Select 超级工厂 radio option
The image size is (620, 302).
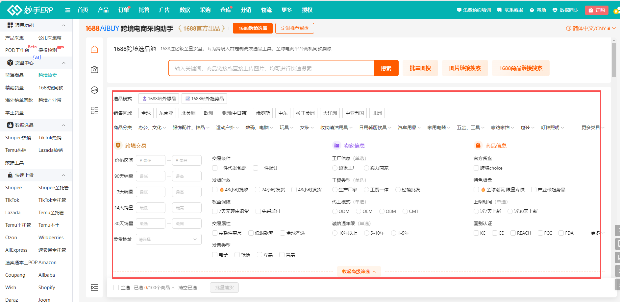click(x=335, y=168)
